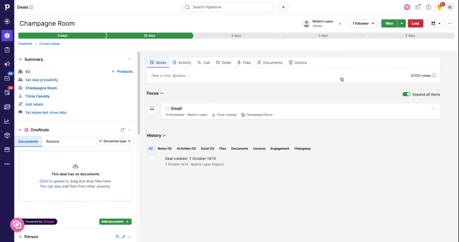Click the Person section filter icon
Image resolution: width=459 pixels, height=242 pixels.
117,237
